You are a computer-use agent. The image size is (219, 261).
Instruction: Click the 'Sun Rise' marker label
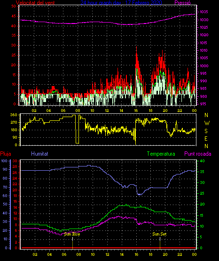coord(72,234)
